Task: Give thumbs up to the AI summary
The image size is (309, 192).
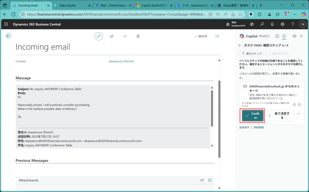Action: coord(294,104)
